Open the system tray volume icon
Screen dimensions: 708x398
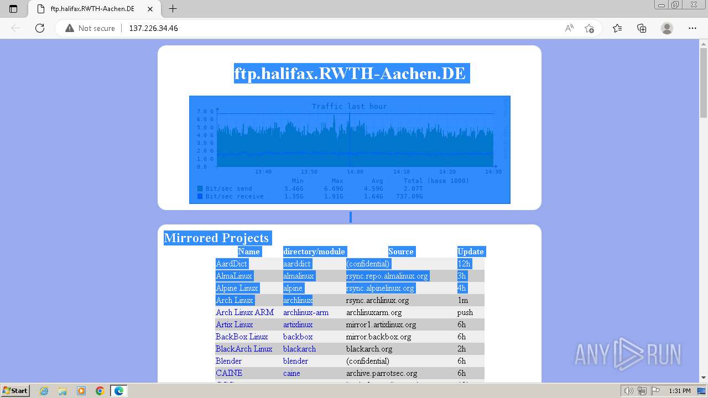click(x=629, y=391)
